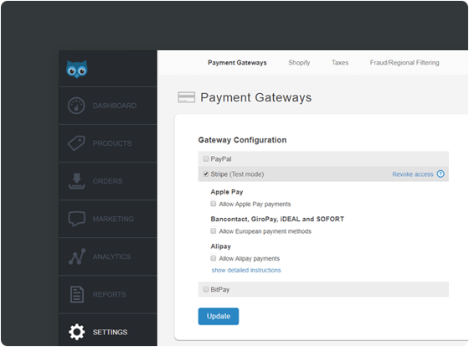
Task: Click the Gateway Configuration heading
Action: pyautogui.click(x=242, y=140)
